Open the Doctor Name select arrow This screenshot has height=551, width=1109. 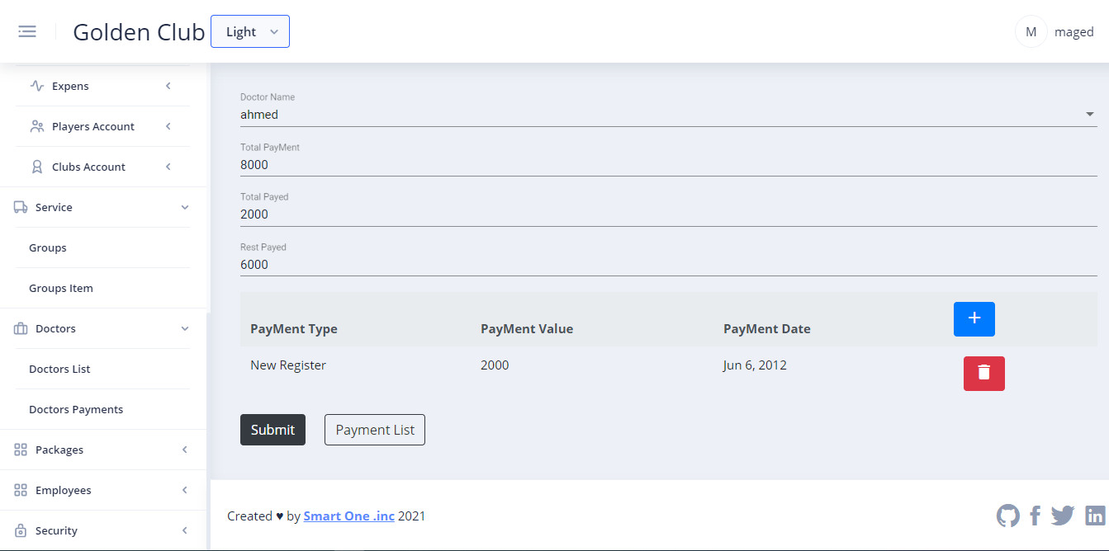pyautogui.click(x=1090, y=115)
